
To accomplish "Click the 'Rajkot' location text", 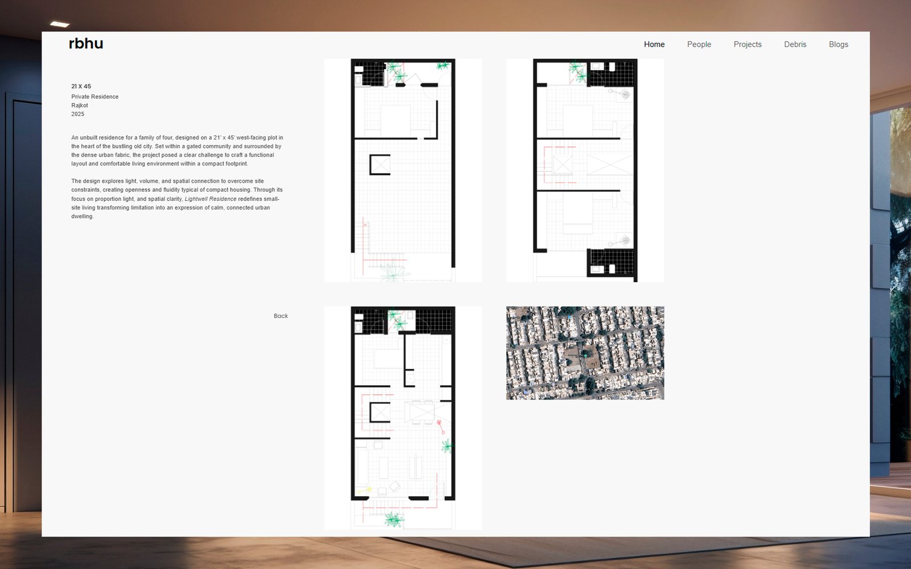I will pyautogui.click(x=80, y=105).
